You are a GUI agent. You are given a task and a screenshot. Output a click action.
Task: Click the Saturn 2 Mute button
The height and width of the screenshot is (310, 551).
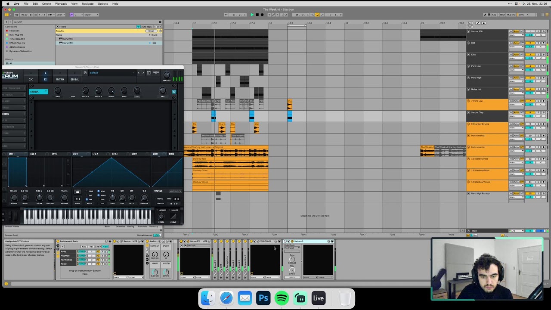(x=292, y=277)
